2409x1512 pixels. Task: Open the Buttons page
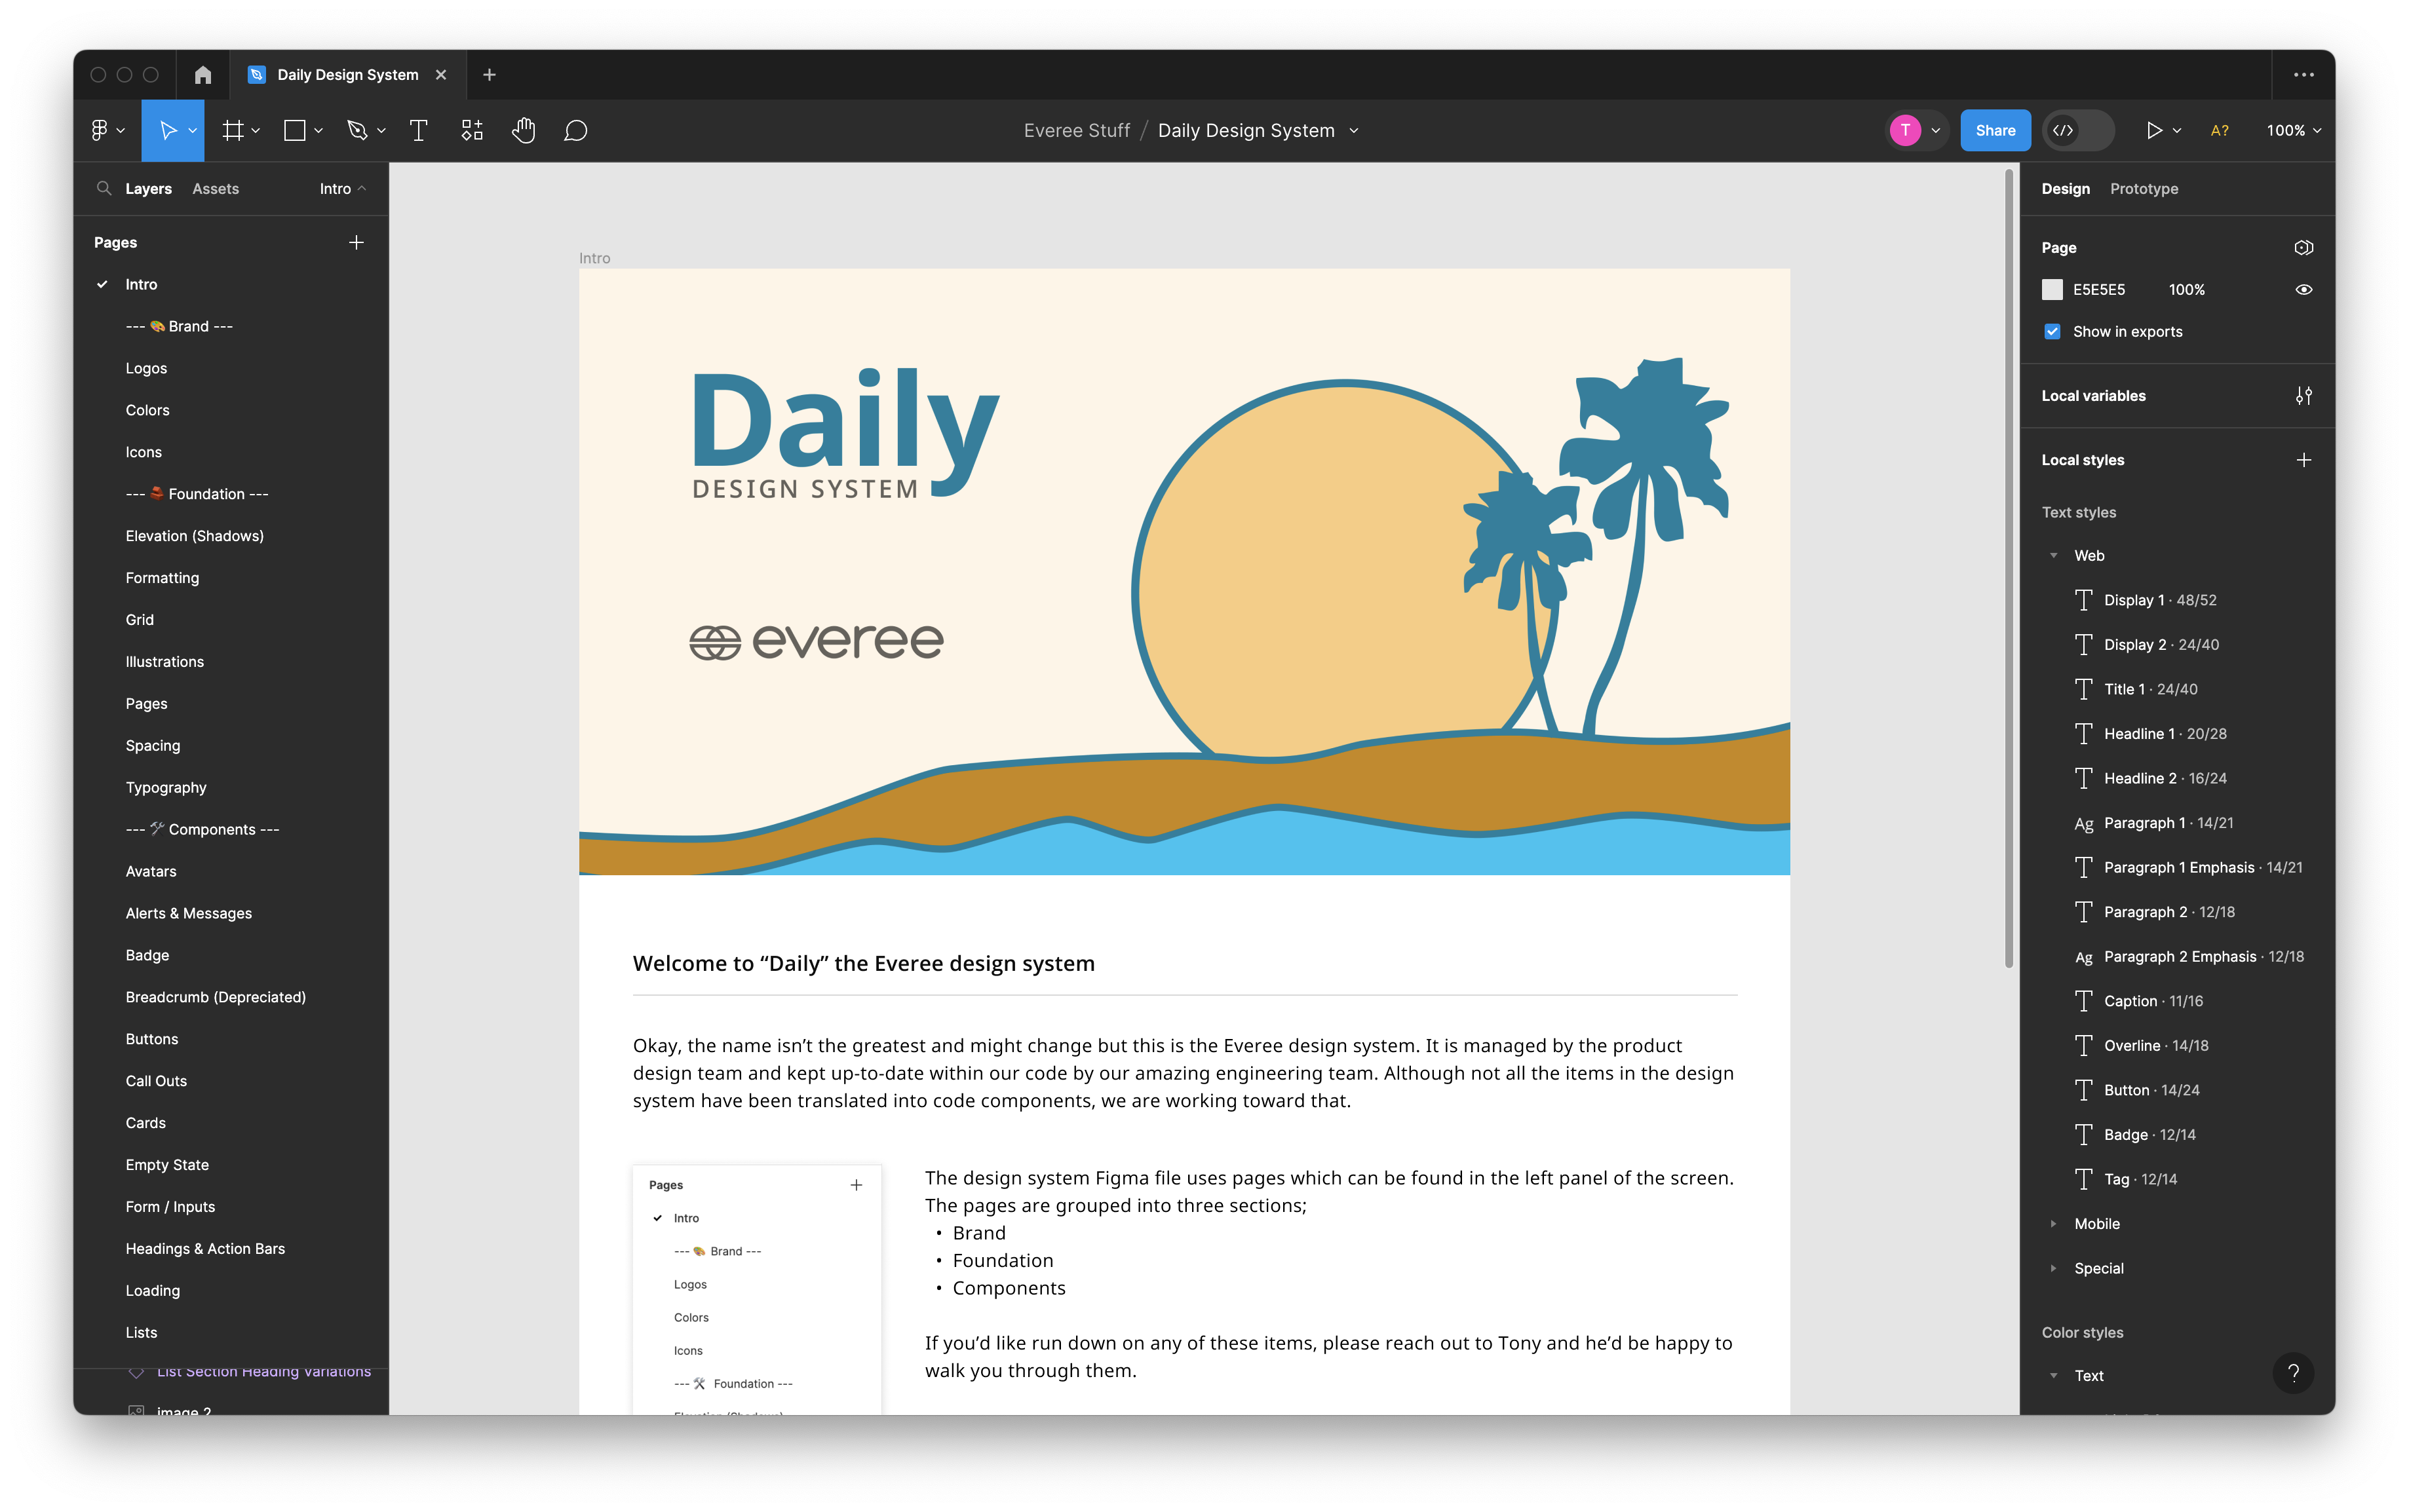pos(151,1039)
